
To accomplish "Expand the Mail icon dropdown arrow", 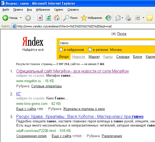I will 122,18.
